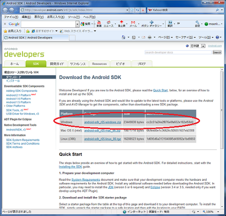Click the add-to-favorites-bar star icon
The image size is (226, 216).
[28, 31]
